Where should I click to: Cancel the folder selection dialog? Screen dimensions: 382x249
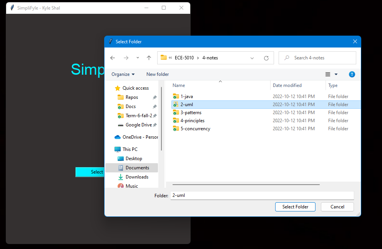pos(337,207)
